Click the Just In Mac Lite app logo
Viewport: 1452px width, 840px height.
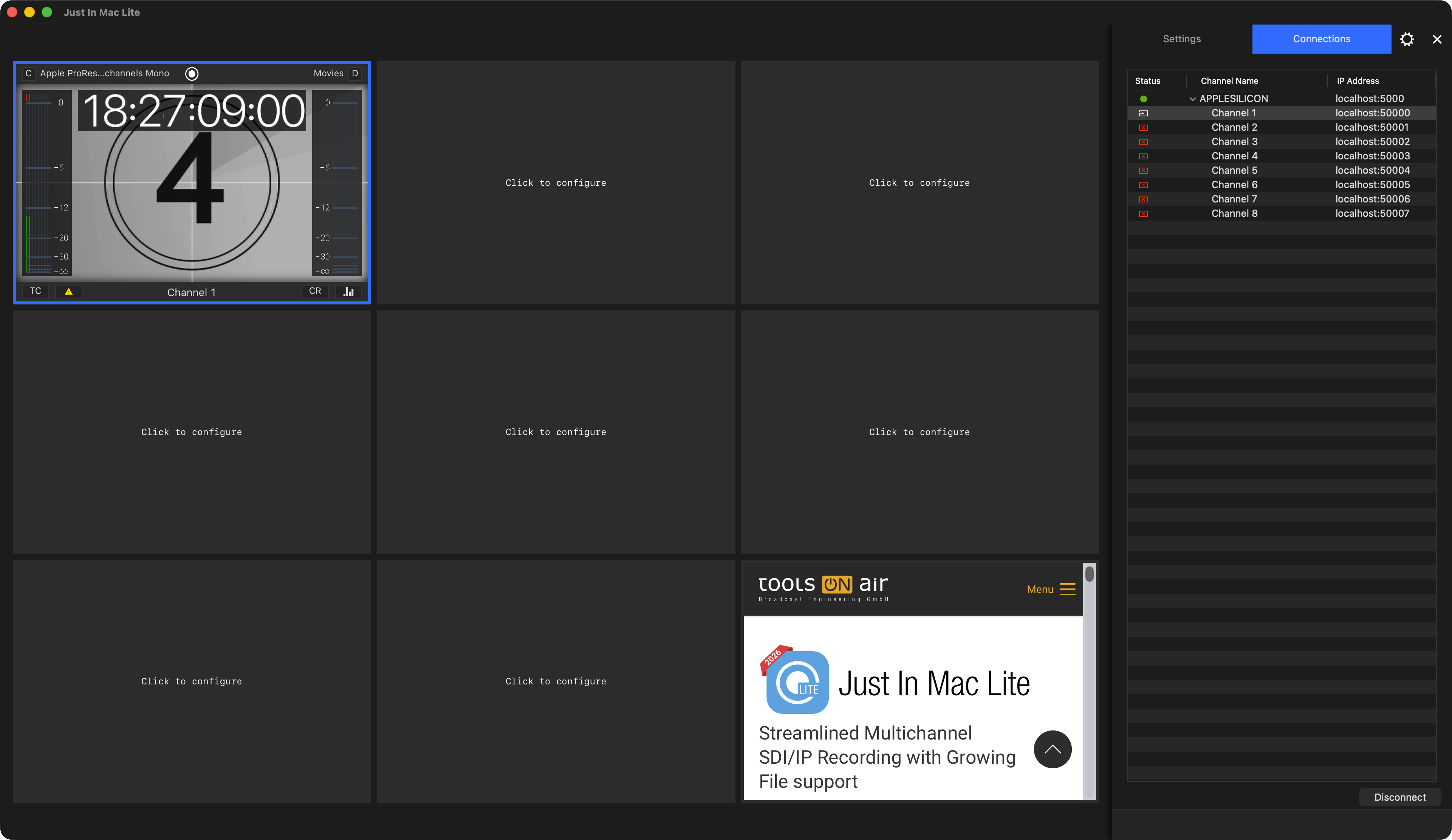tap(796, 681)
